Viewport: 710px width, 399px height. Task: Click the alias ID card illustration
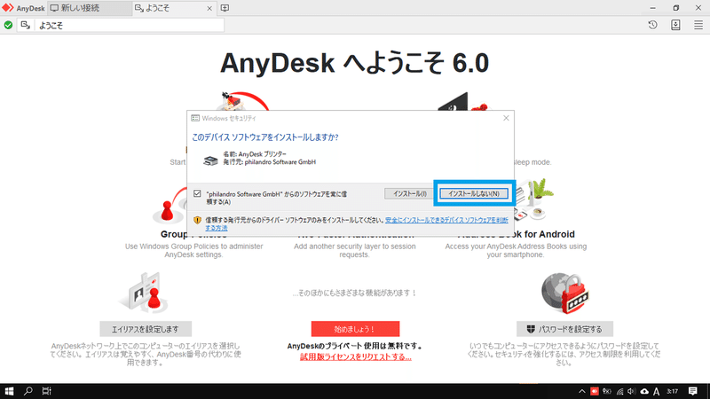(x=145, y=293)
